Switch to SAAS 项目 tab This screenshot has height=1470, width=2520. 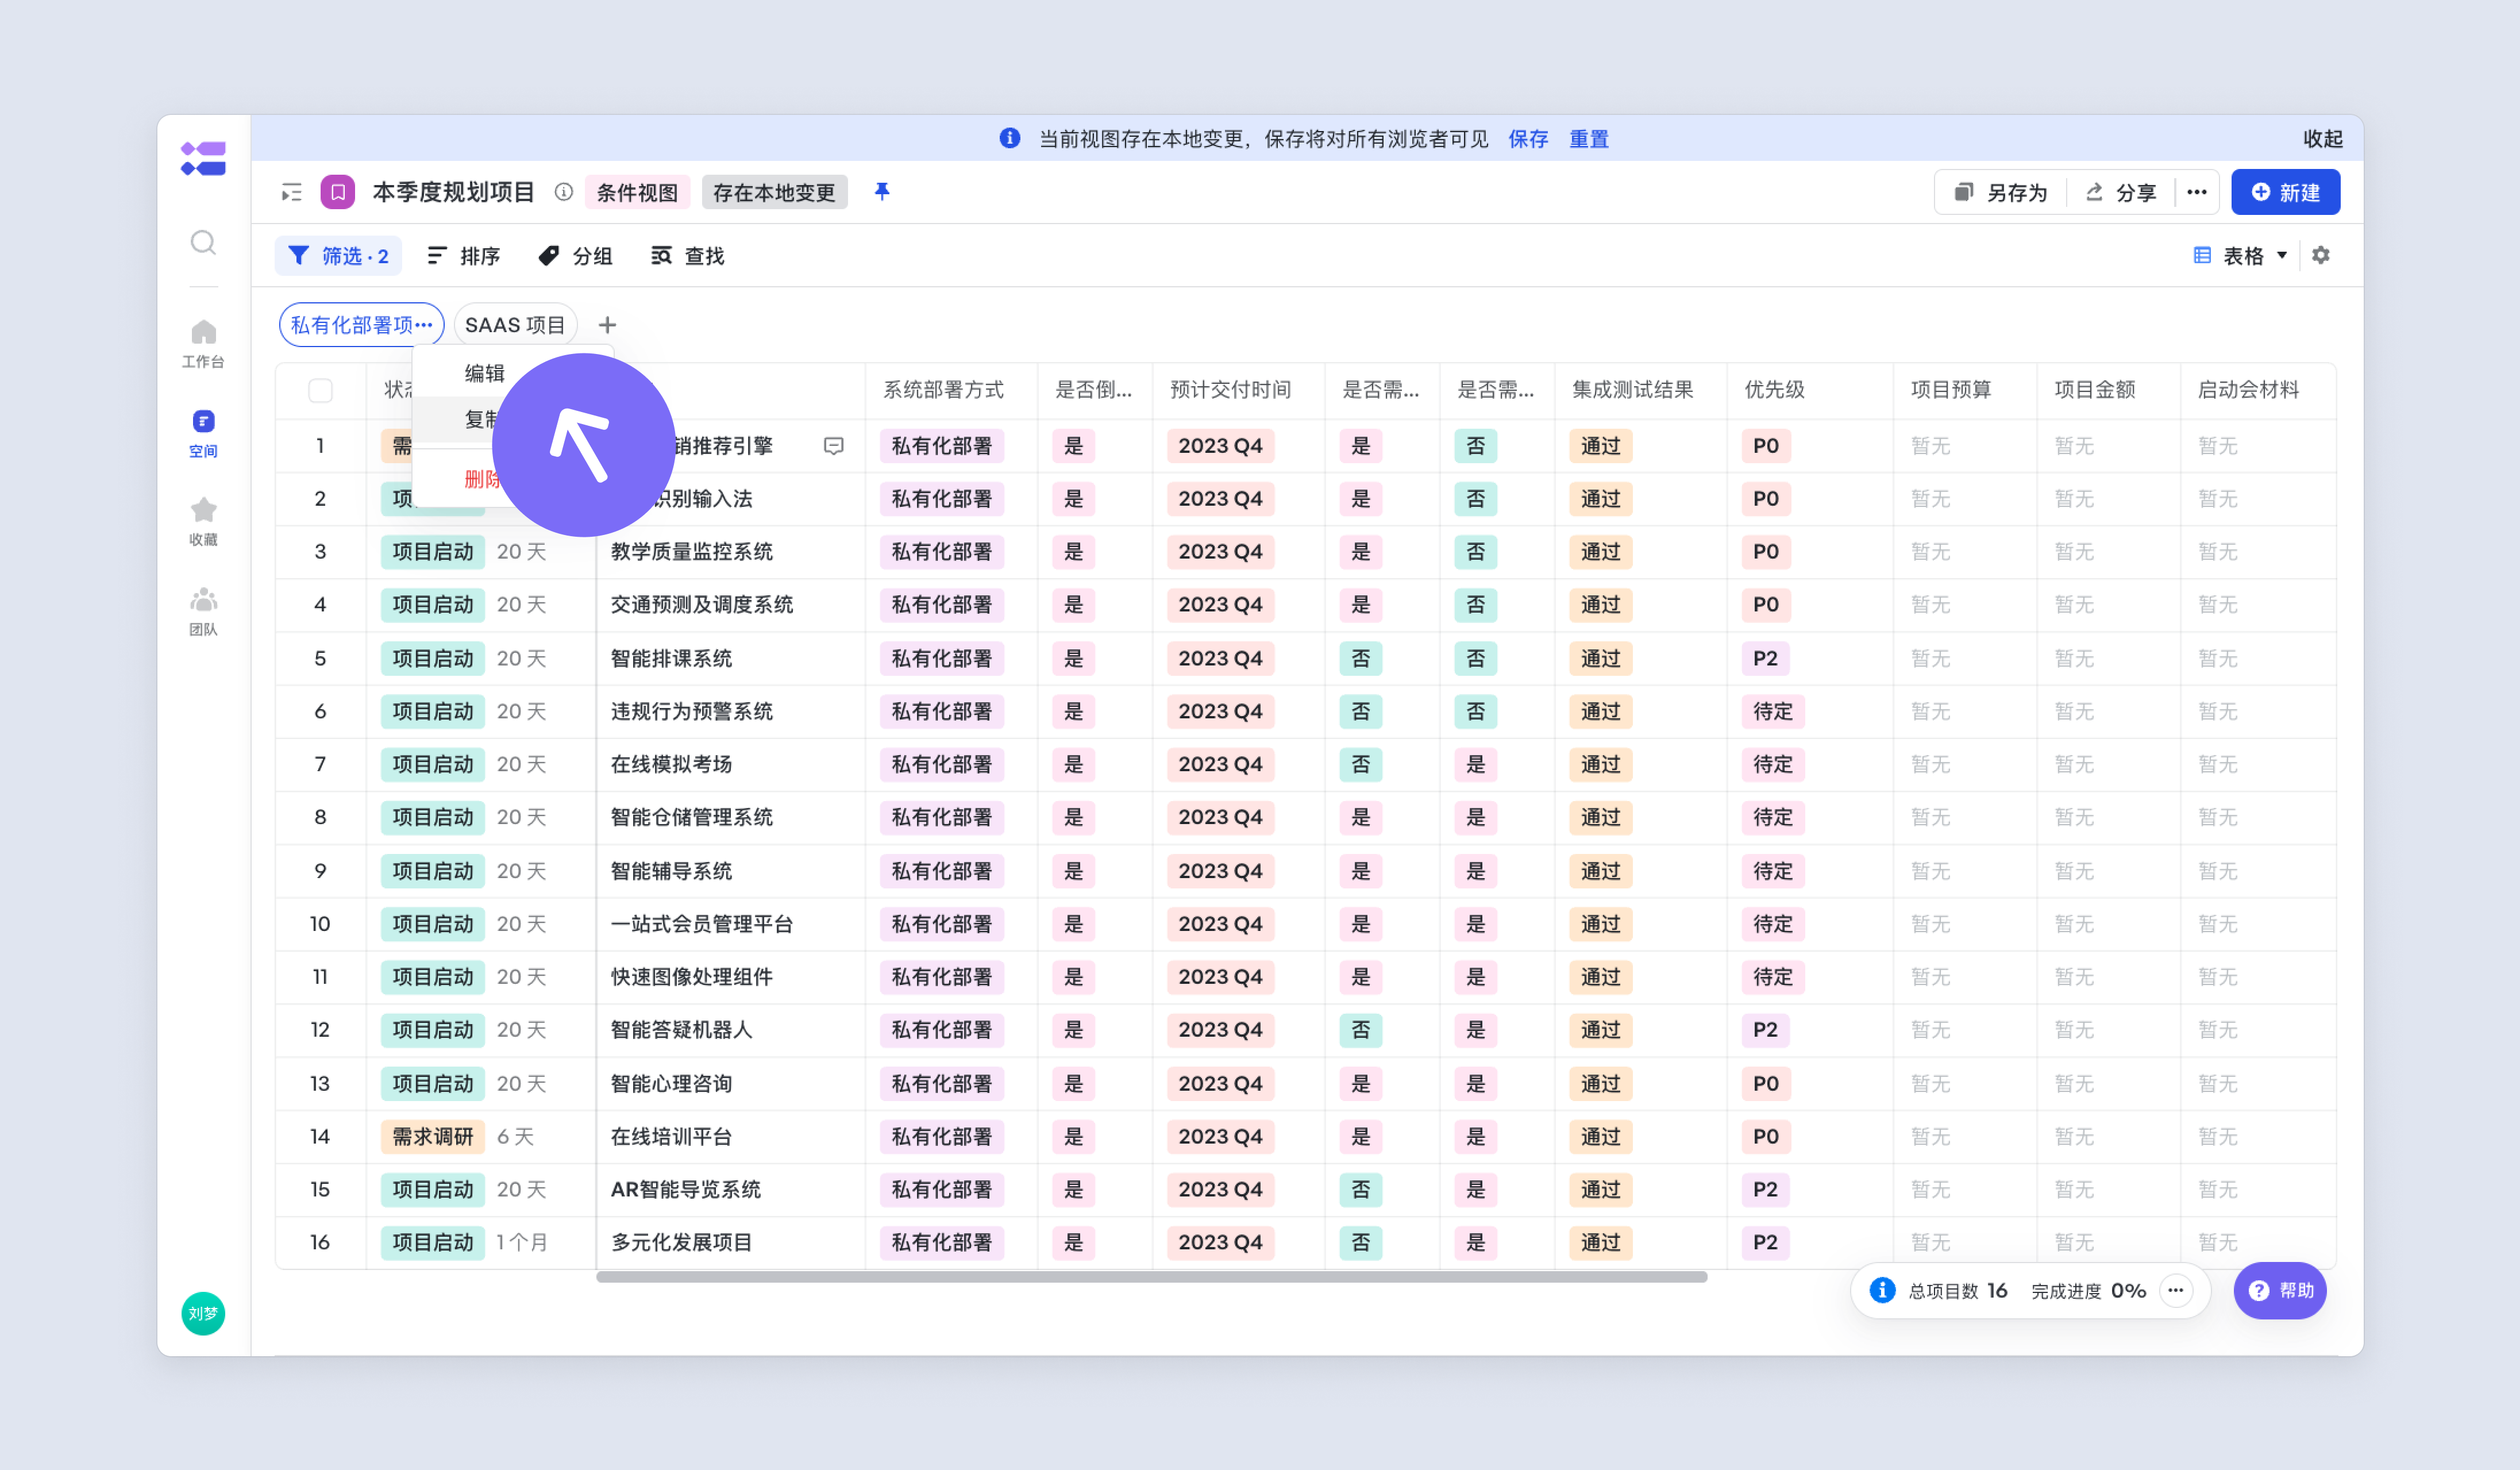coord(515,325)
